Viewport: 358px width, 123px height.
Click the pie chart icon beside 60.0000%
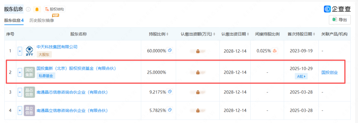point(170,50)
